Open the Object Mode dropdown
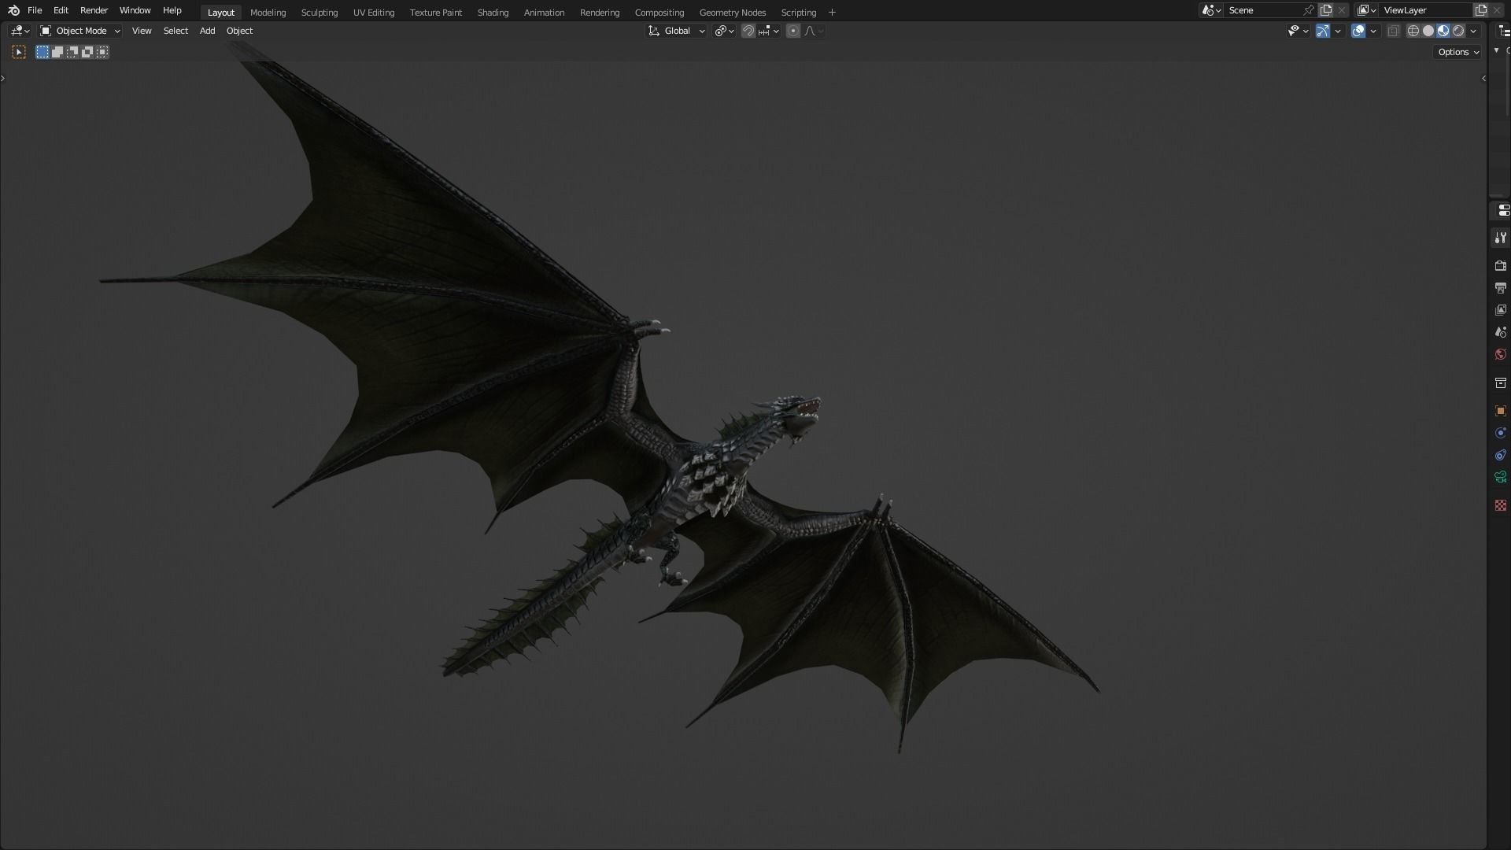 click(80, 31)
